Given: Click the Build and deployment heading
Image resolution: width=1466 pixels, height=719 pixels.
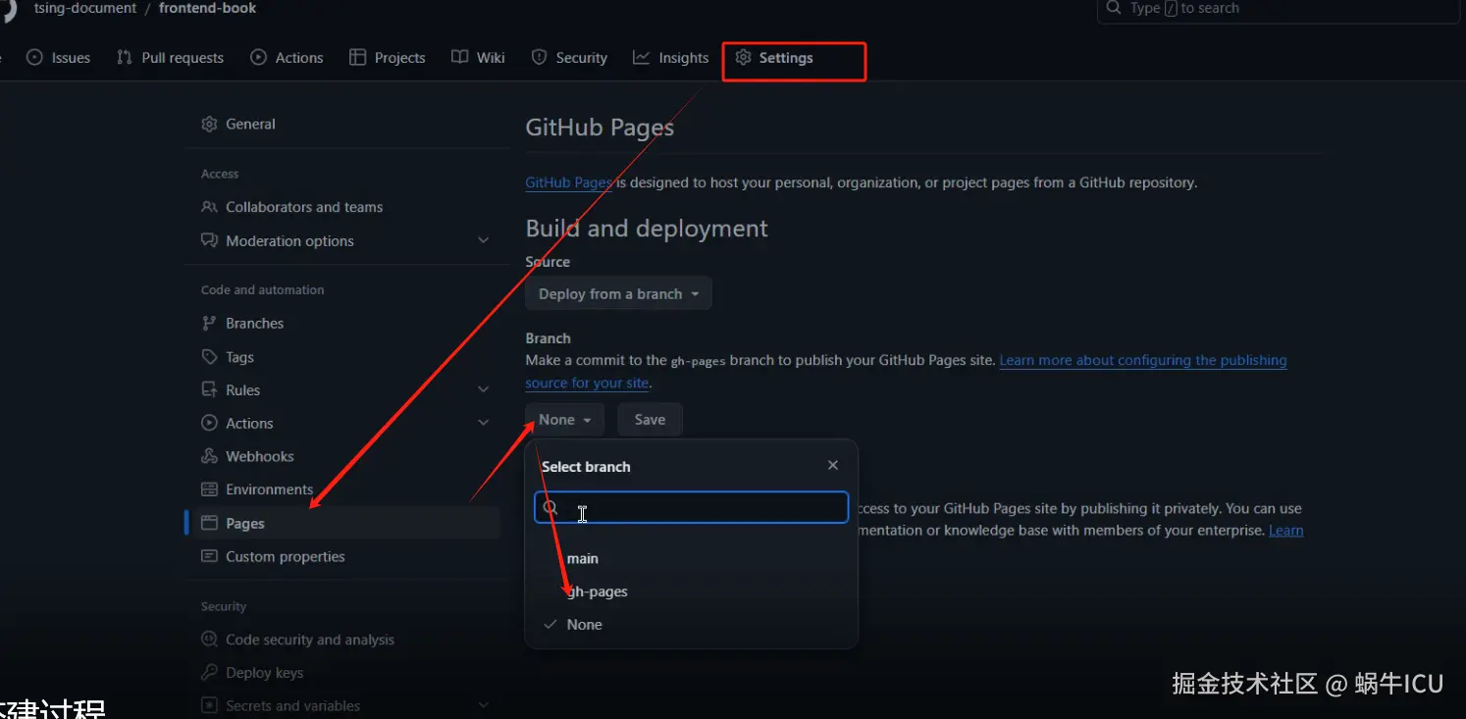Looking at the screenshot, I should coord(647,229).
